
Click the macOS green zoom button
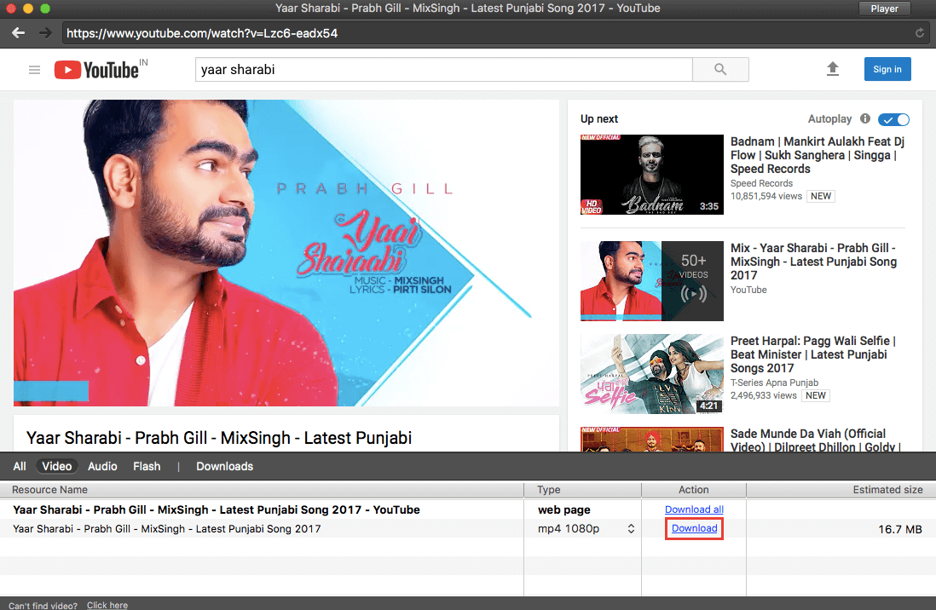click(45, 9)
